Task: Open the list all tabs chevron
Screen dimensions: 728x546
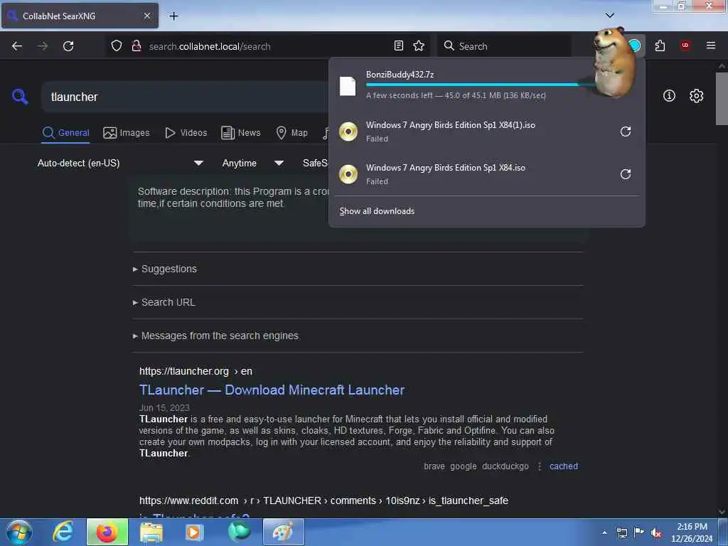Action: coord(609,16)
